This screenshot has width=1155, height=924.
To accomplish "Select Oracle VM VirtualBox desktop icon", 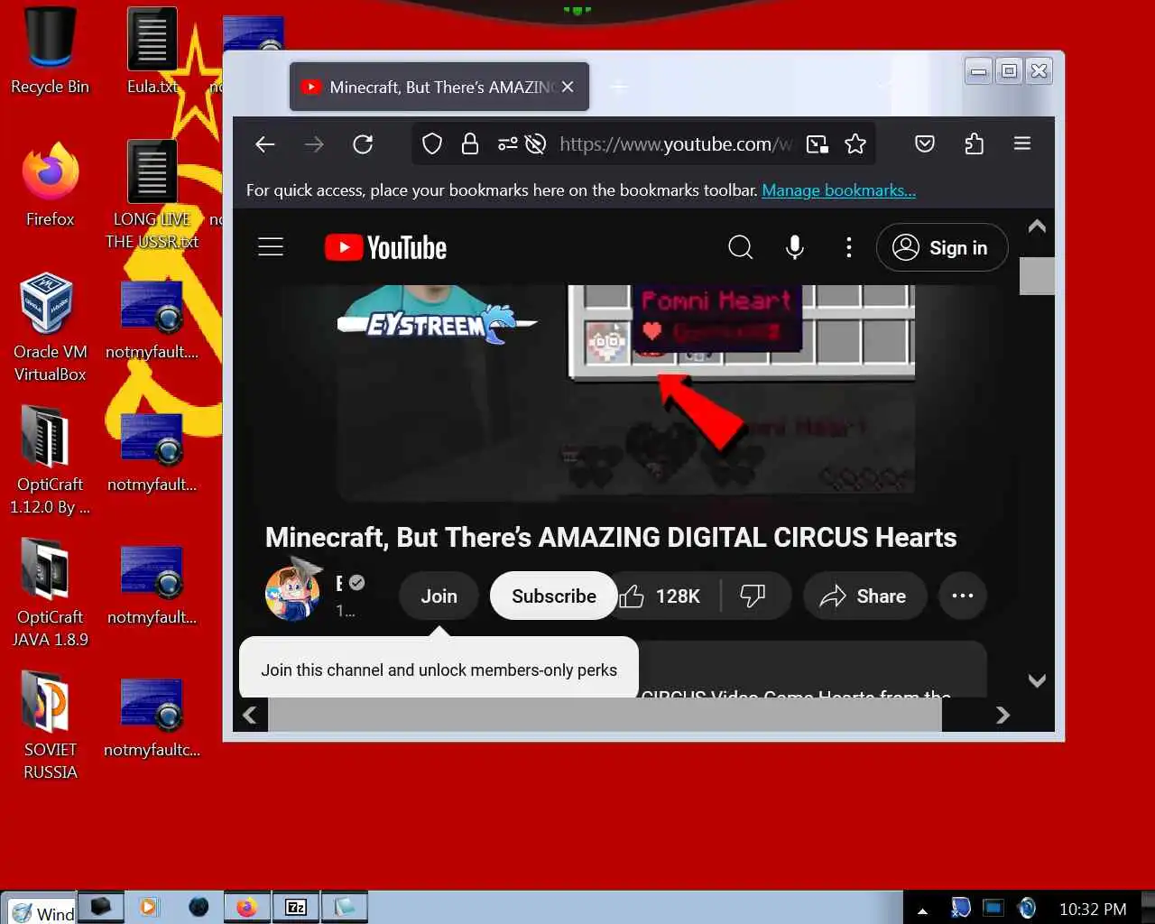I will click(50, 328).
